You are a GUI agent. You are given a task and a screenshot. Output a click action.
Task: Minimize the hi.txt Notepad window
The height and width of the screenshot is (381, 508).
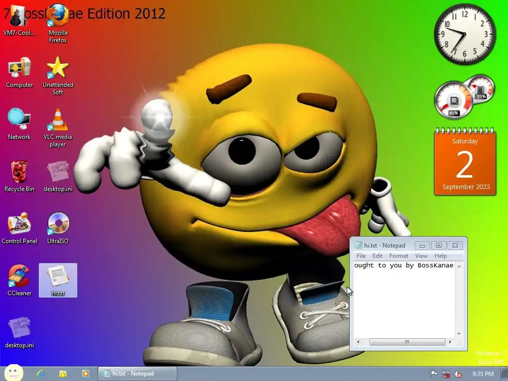(422, 246)
